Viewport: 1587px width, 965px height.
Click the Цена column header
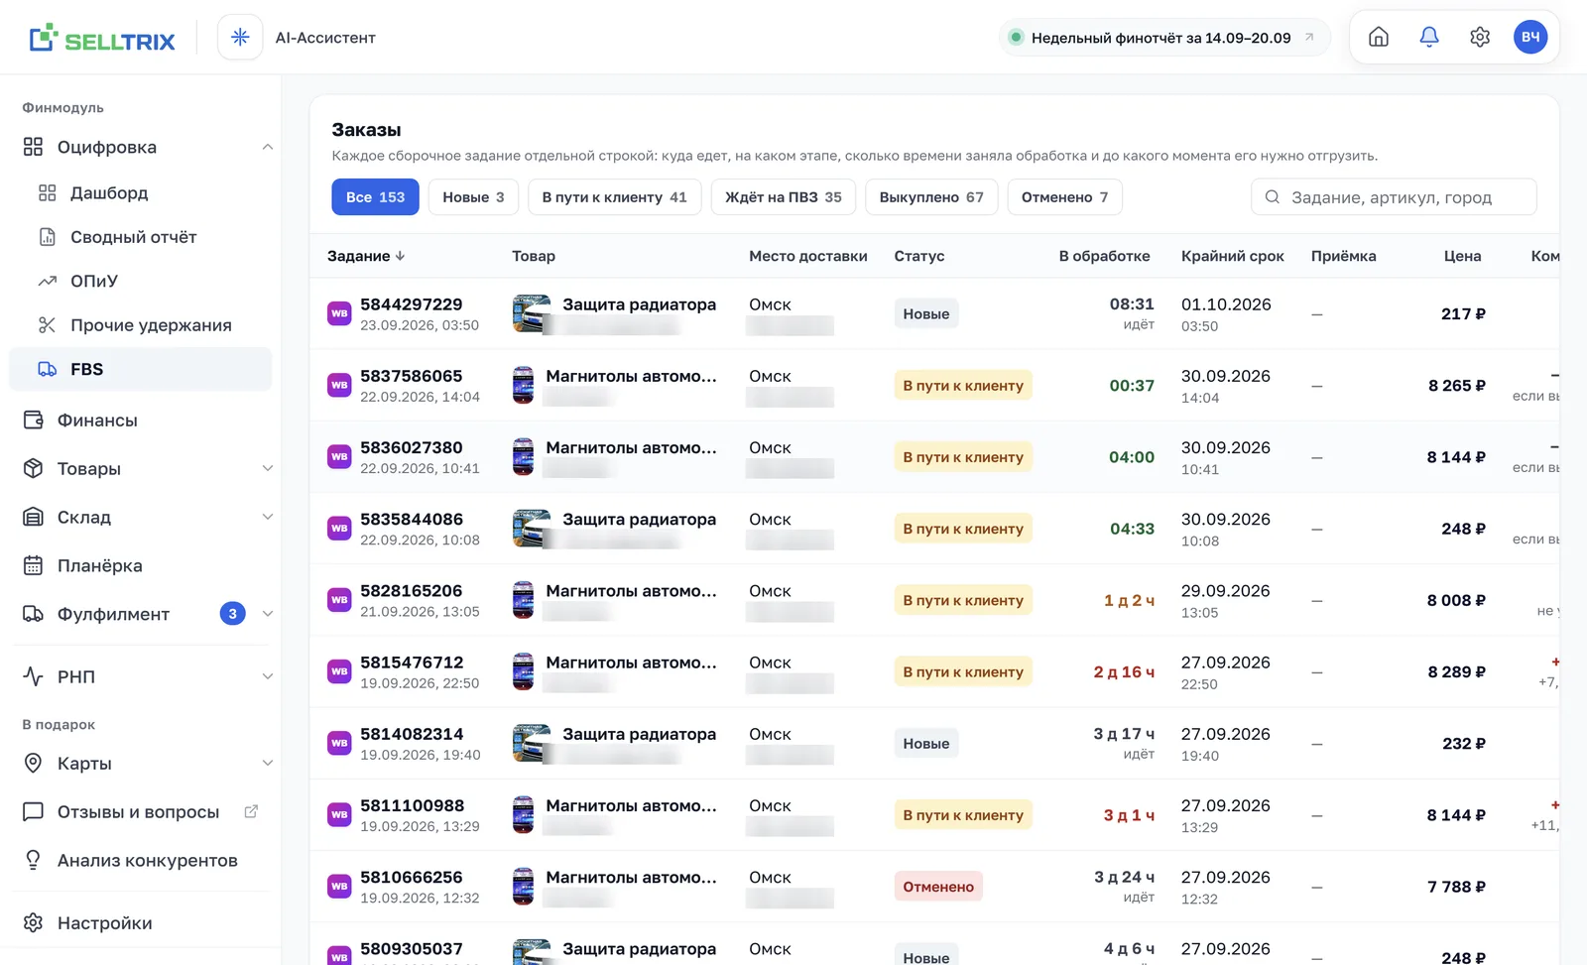1462,256
